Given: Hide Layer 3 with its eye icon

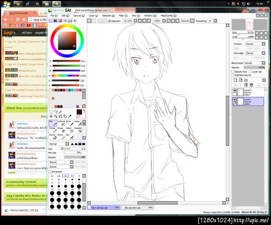Looking at the screenshot, I should pyautogui.click(x=234, y=90).
